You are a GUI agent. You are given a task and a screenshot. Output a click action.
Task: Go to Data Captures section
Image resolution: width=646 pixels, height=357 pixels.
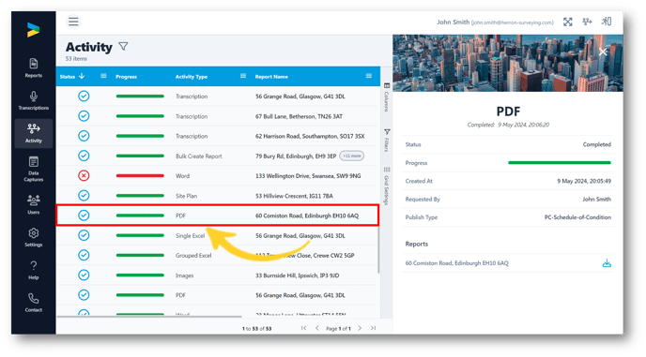(x=34, y=169)
